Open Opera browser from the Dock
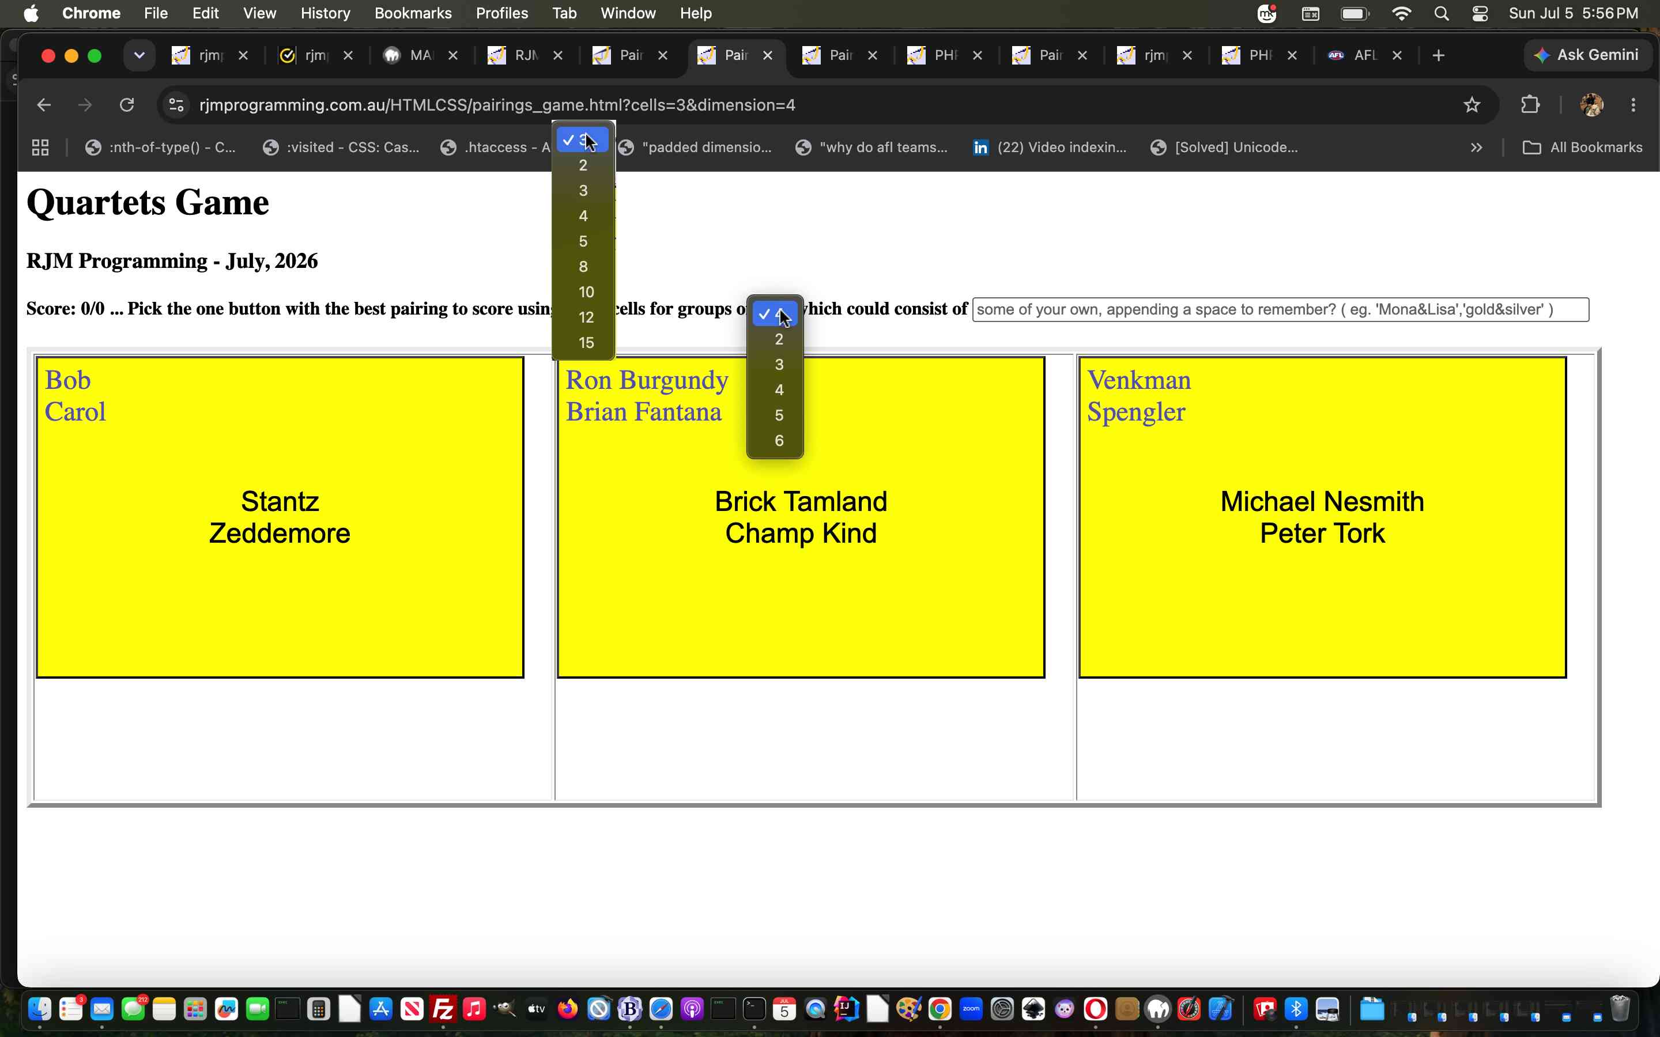Image resolution: width=1660 pixels, height=1037 pixels. pos(1096,1009)
